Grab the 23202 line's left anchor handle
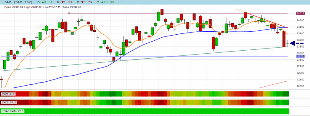The image size is (310, 116). 2,56
